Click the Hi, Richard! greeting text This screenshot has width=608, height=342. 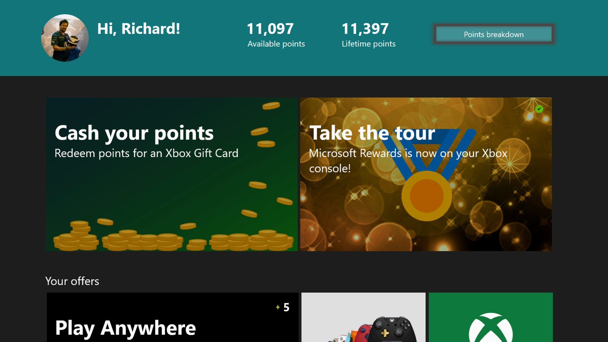click(139, 29)
